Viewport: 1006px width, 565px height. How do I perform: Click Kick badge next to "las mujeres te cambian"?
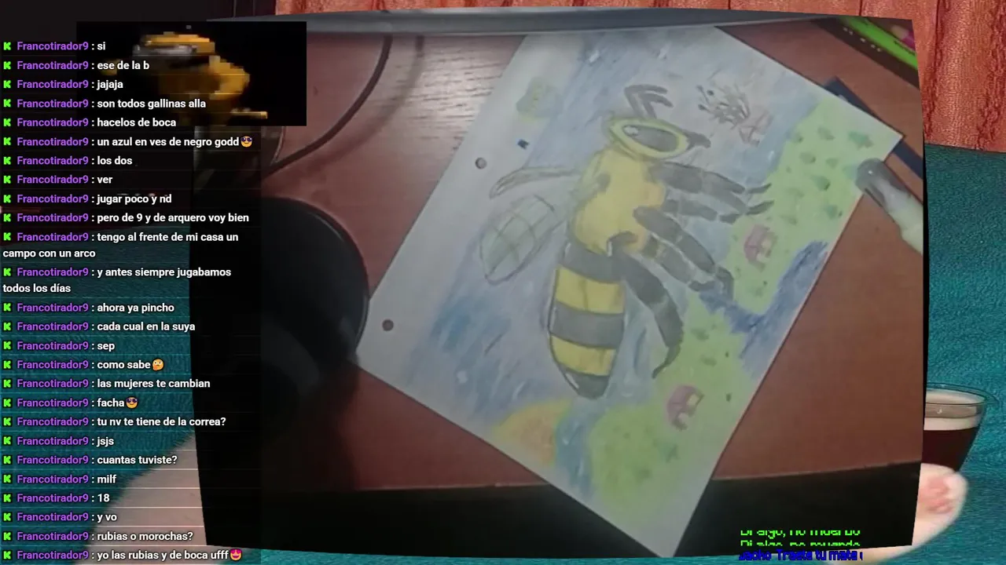(x=7, y=384)
